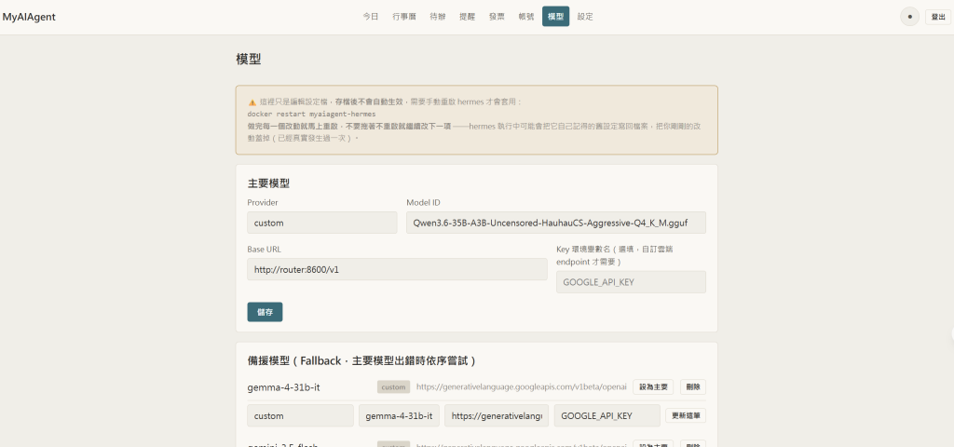The height and width of the screenshot is (447, 954).
Task: Click the round user avatar icon
Action: [909, 17]
